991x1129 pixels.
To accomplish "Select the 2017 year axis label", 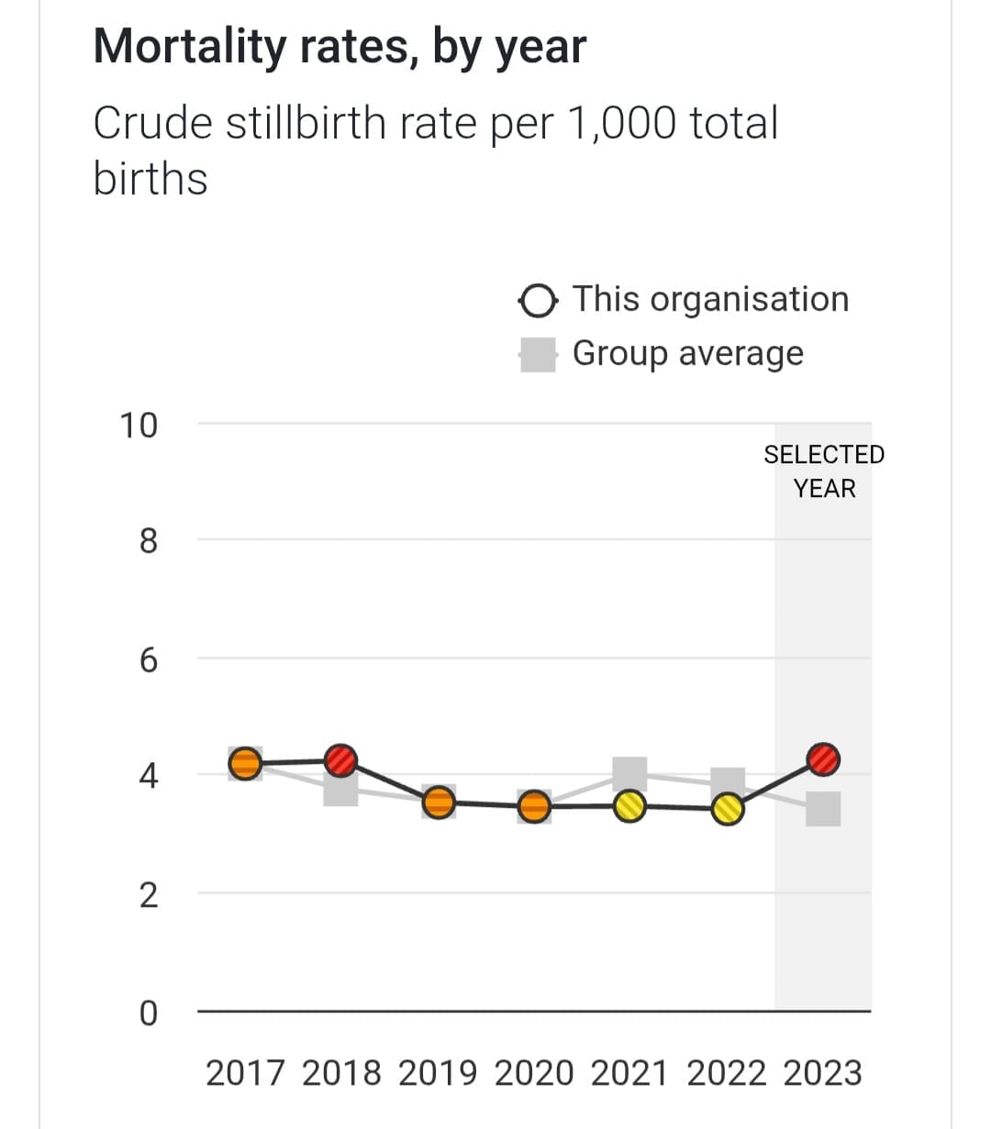I will pos(245,1073).
